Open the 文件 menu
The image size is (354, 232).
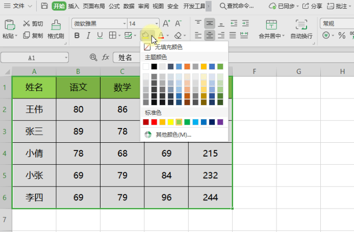coord(18,6)
